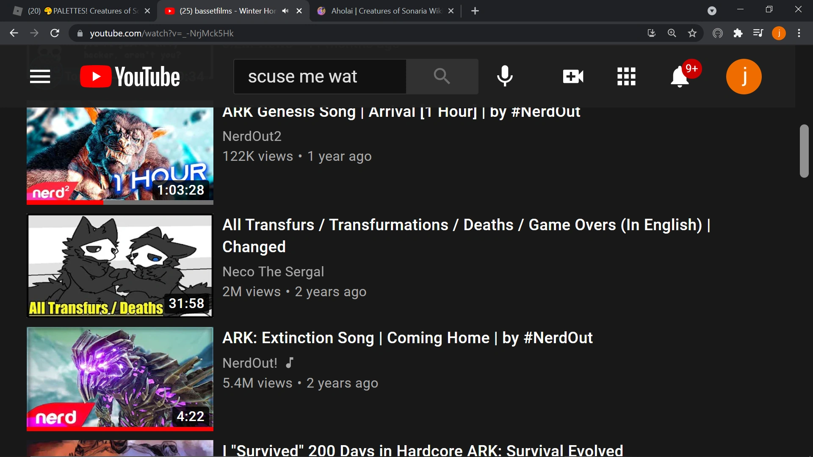Click the All Transfurs Deaths video thumbnail
813x457 pixels.
point(120,266)
